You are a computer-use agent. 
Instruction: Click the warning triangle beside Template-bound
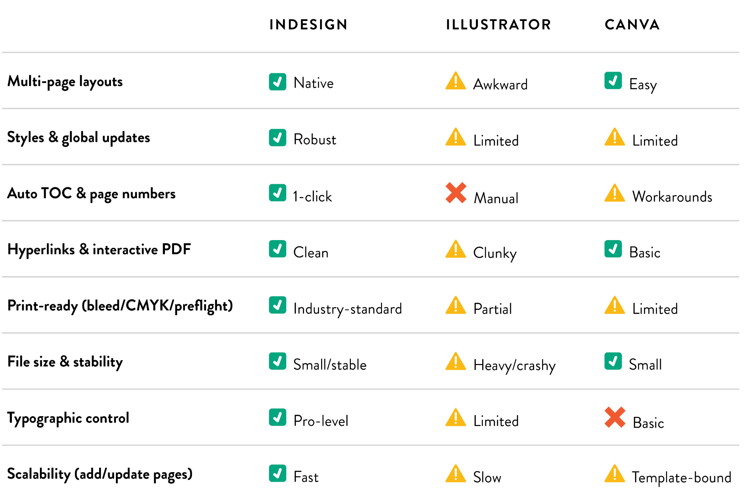tap(614, 474)
